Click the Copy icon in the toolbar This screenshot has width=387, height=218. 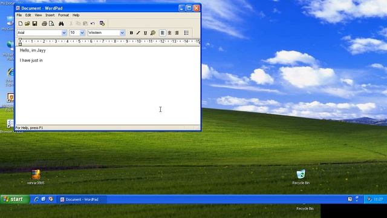[78, 24]
